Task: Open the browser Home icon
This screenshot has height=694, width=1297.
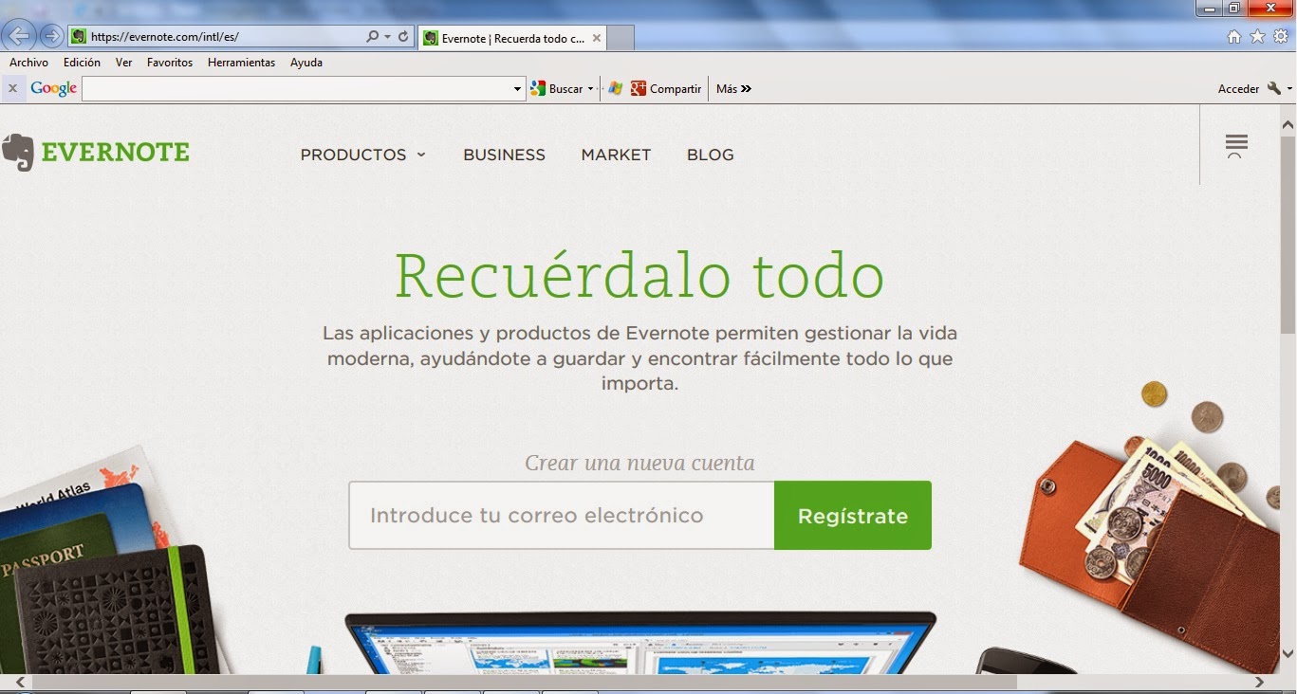Action: click(1234, 37)
